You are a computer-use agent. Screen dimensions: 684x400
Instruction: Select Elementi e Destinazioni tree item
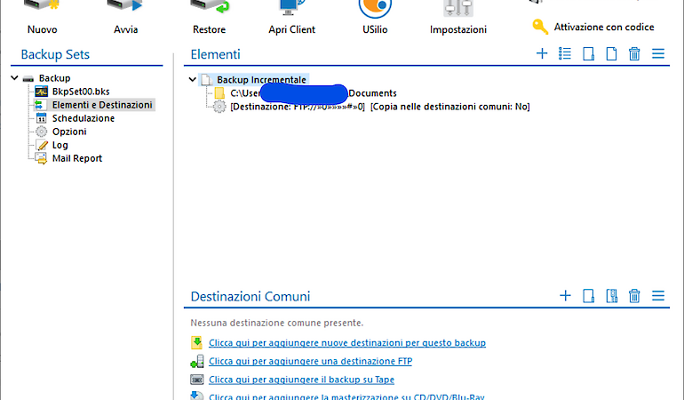tap(102, 105)
